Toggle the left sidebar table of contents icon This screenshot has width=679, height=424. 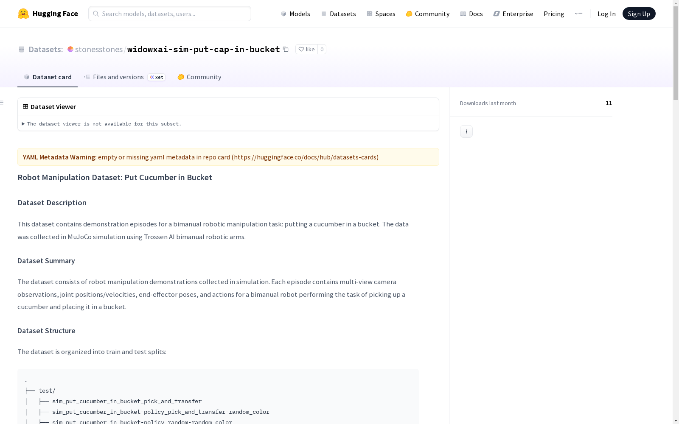pyautogui.click(x=2, y=103)
